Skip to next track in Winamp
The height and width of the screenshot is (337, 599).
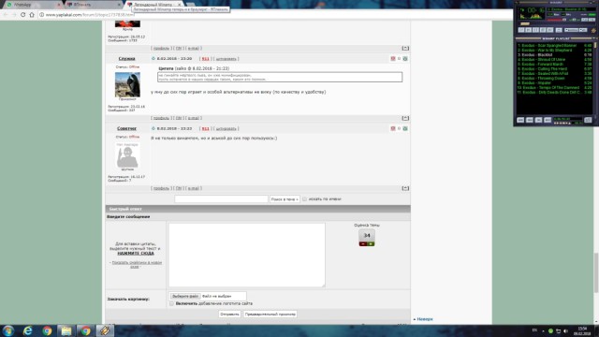(x=550, y=30)
